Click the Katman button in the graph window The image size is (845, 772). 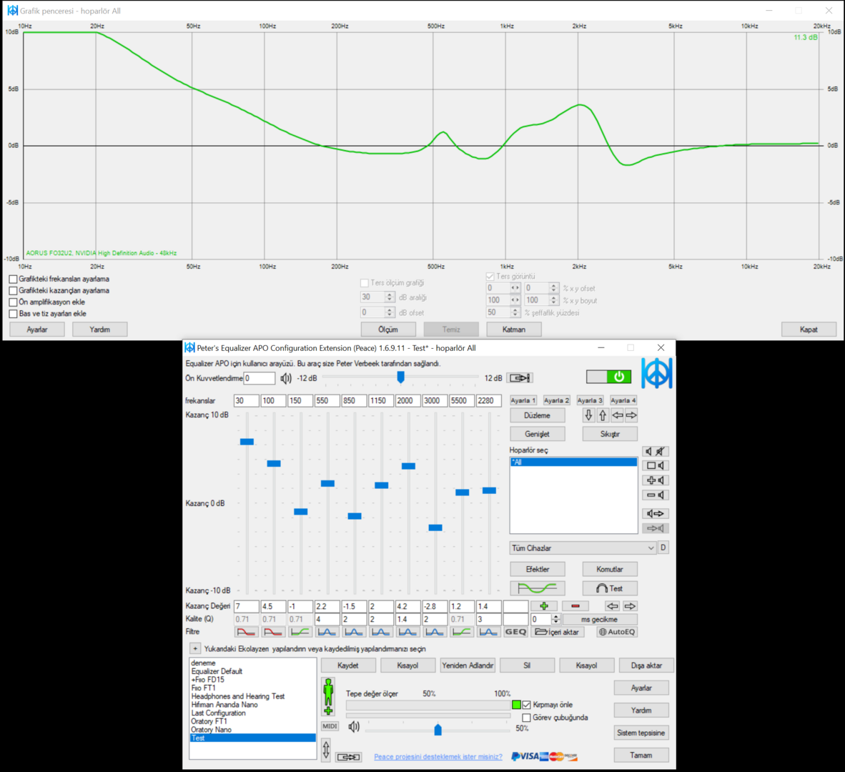(513, 329)
